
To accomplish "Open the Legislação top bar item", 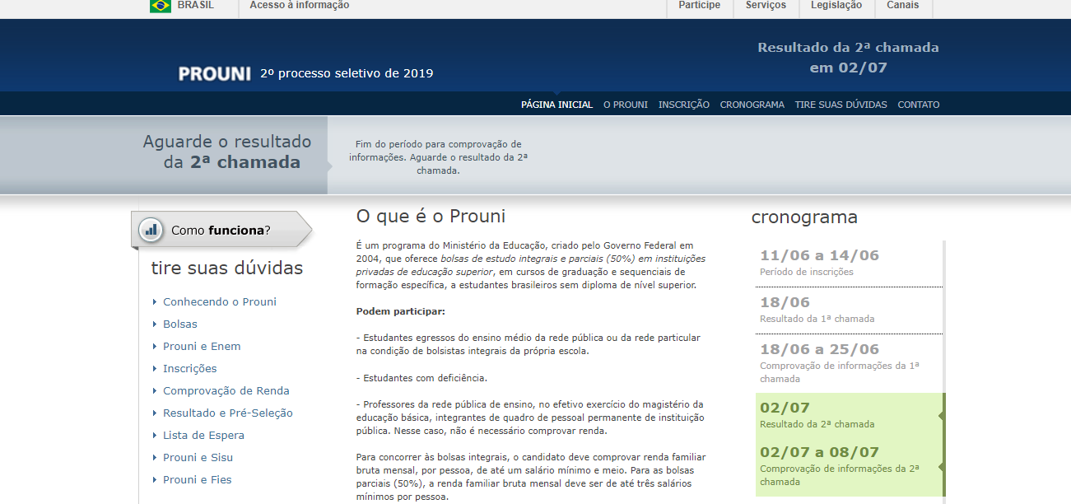I will (836, 5).
